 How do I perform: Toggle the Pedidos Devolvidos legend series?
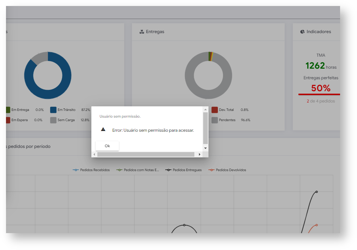(x=227, y=170)
